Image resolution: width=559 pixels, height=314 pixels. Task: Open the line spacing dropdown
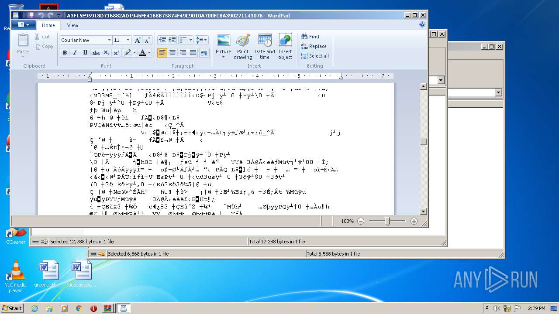pyautogui.click(x=201, y=40)
